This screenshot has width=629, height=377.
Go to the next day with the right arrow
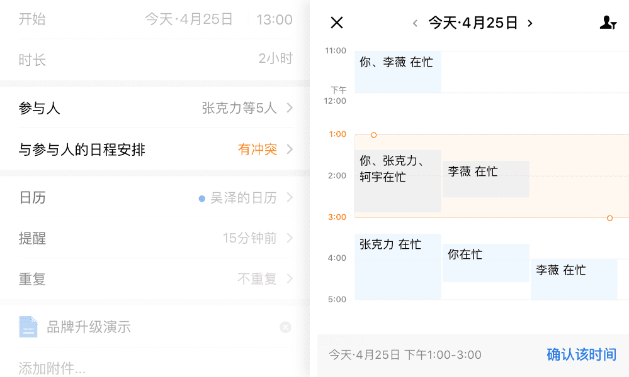(x=530, y=24)
